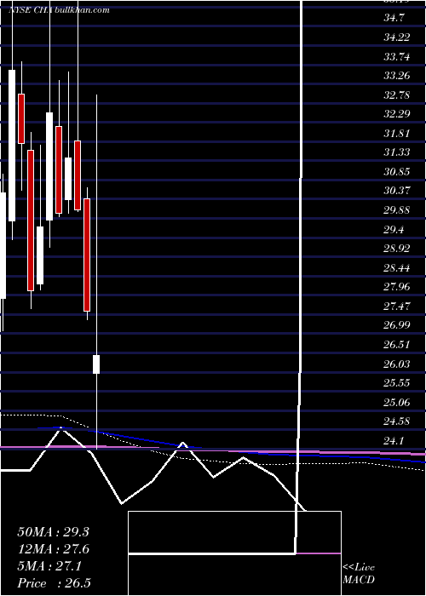Click the 50MA : 29.3 value
Screen dimensions: 426x596
point(53,532)
